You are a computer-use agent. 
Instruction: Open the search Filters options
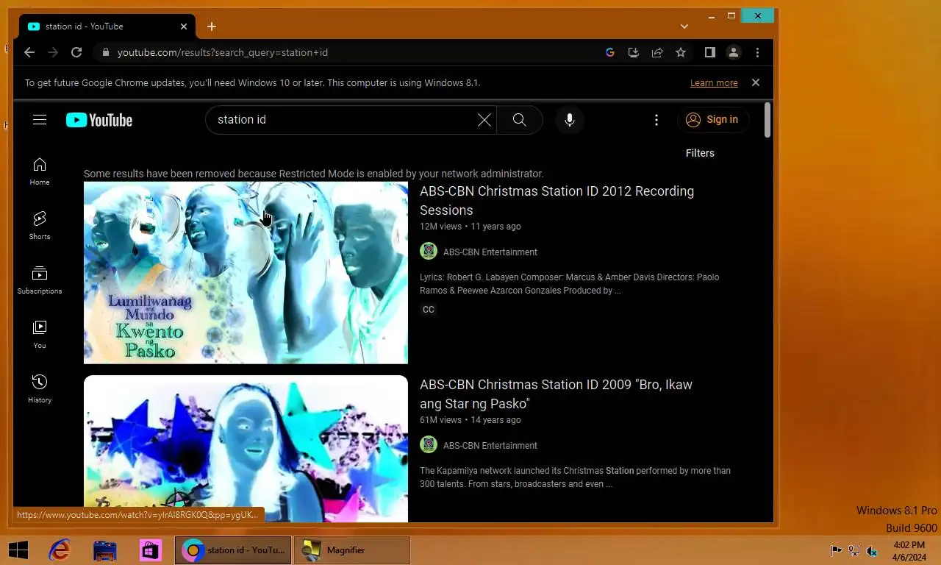click(700, 153)
